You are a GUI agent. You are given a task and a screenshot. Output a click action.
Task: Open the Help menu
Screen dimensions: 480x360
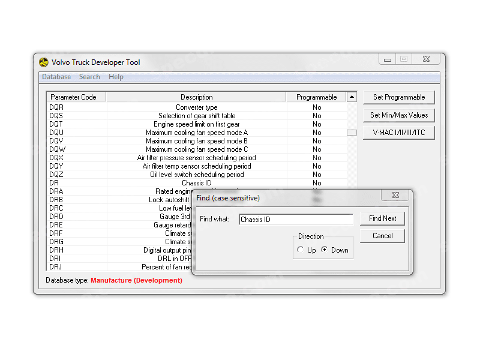(116, 77)
